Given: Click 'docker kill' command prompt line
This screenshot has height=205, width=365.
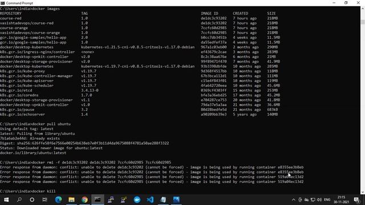Looking at the screenshot, I should [x=28, y=191].
